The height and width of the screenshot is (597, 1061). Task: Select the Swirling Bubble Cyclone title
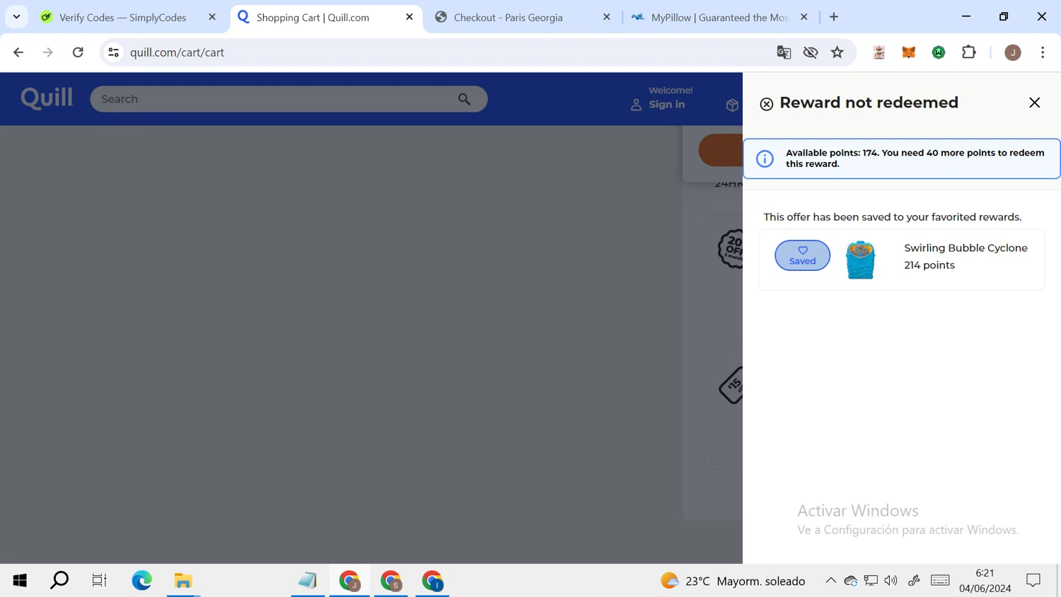coord(966,248)
